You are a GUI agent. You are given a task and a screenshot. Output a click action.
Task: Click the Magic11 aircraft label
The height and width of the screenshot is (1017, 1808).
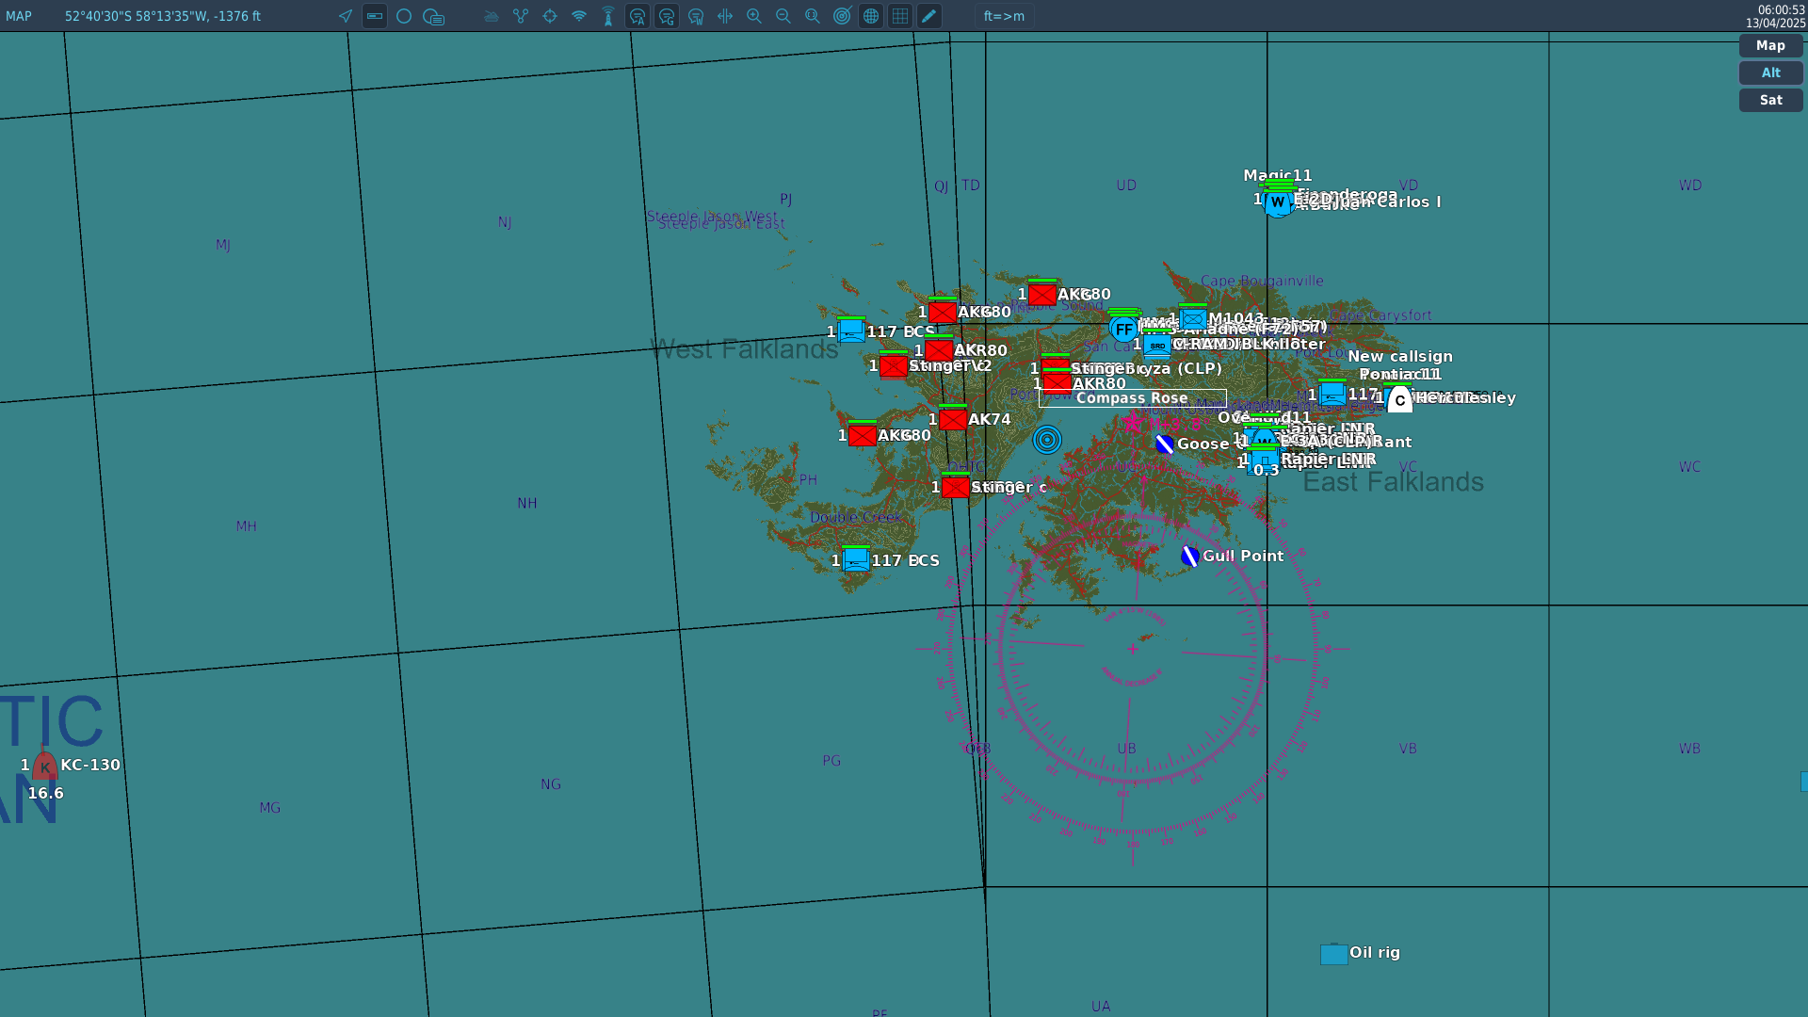(1278, 175)
